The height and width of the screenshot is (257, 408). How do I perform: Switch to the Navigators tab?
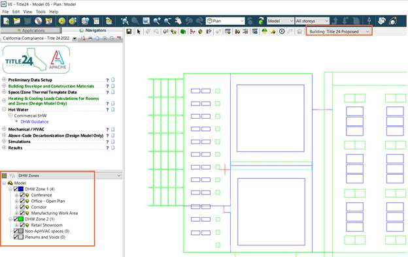pyautogui.click(x=92, y=31)
